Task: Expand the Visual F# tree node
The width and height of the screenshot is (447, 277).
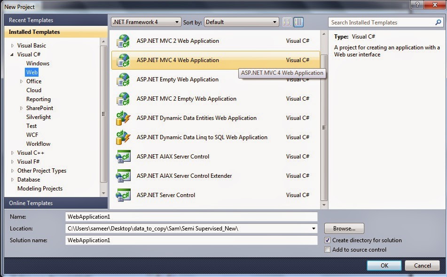Action: (x=12, y=162)
